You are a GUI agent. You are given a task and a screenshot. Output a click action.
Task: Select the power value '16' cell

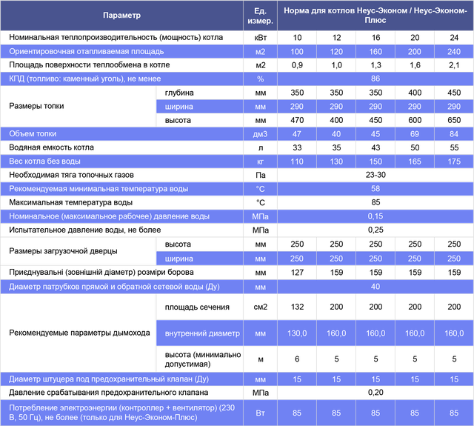(375, 38)
